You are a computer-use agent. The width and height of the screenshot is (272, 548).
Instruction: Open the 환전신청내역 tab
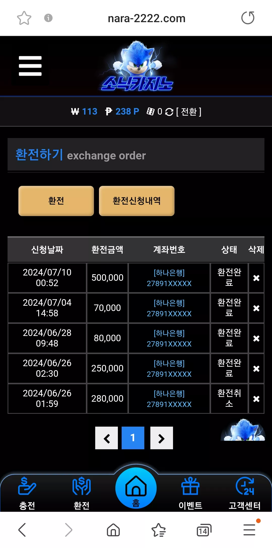(137, 201)
